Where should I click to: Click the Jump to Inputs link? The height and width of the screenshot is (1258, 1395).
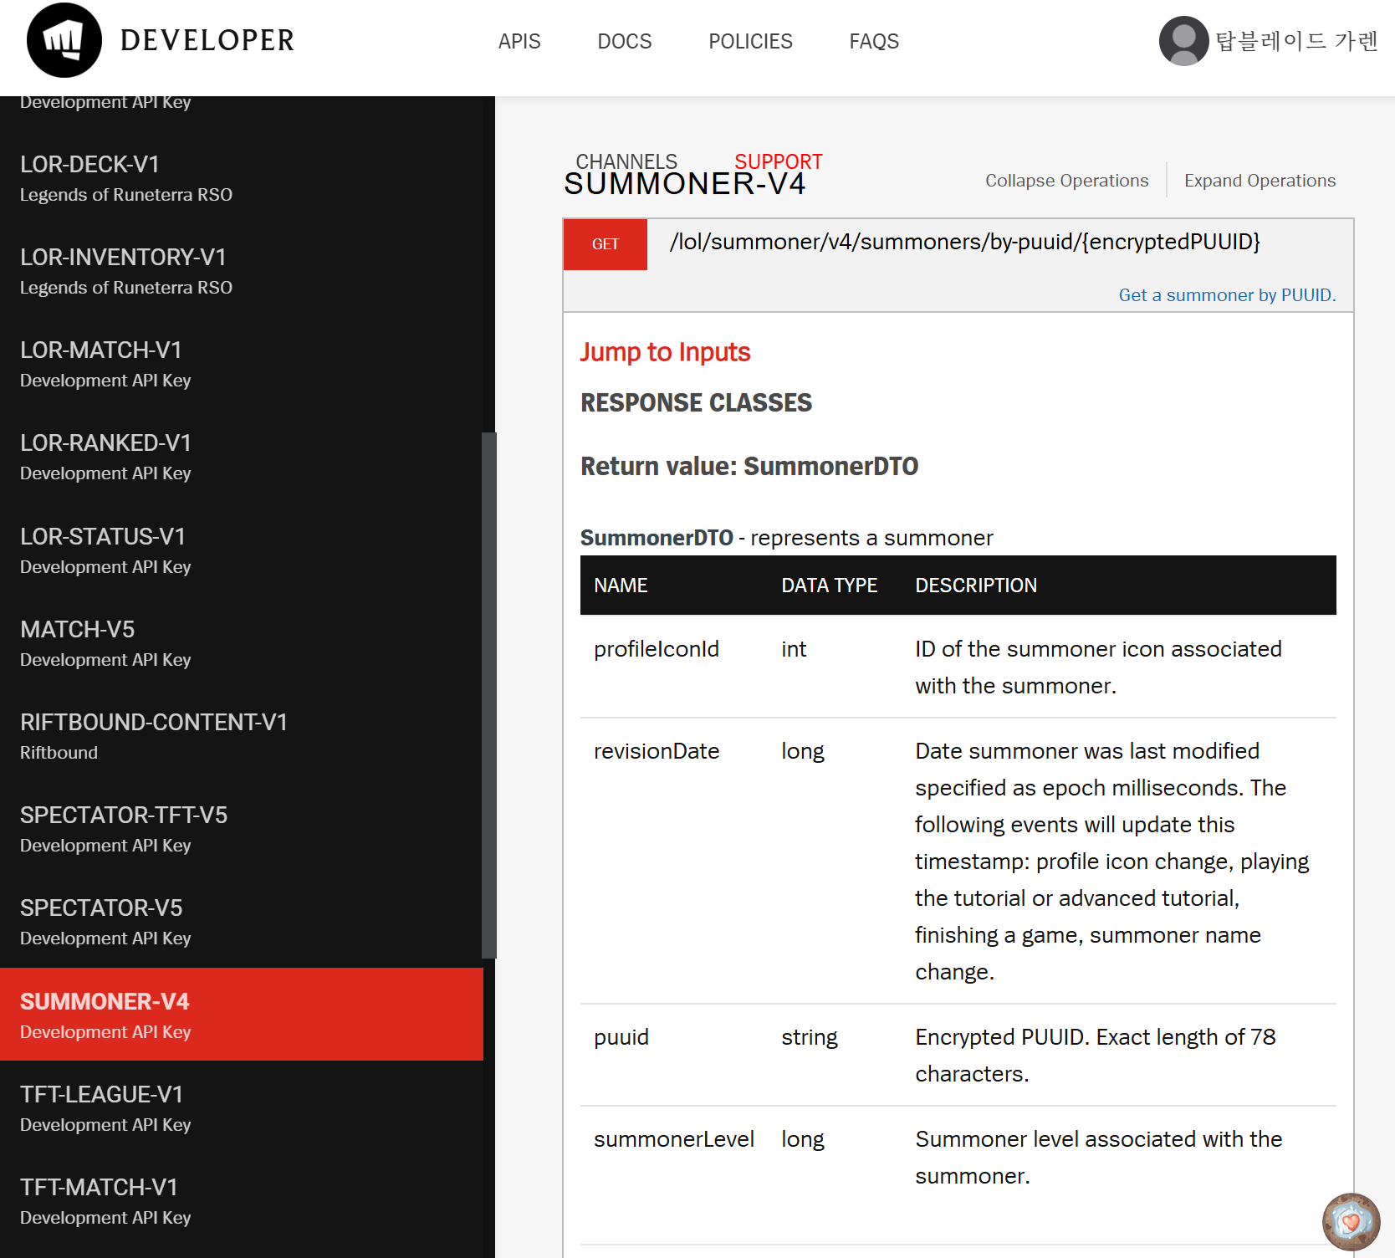coord(666,352)
